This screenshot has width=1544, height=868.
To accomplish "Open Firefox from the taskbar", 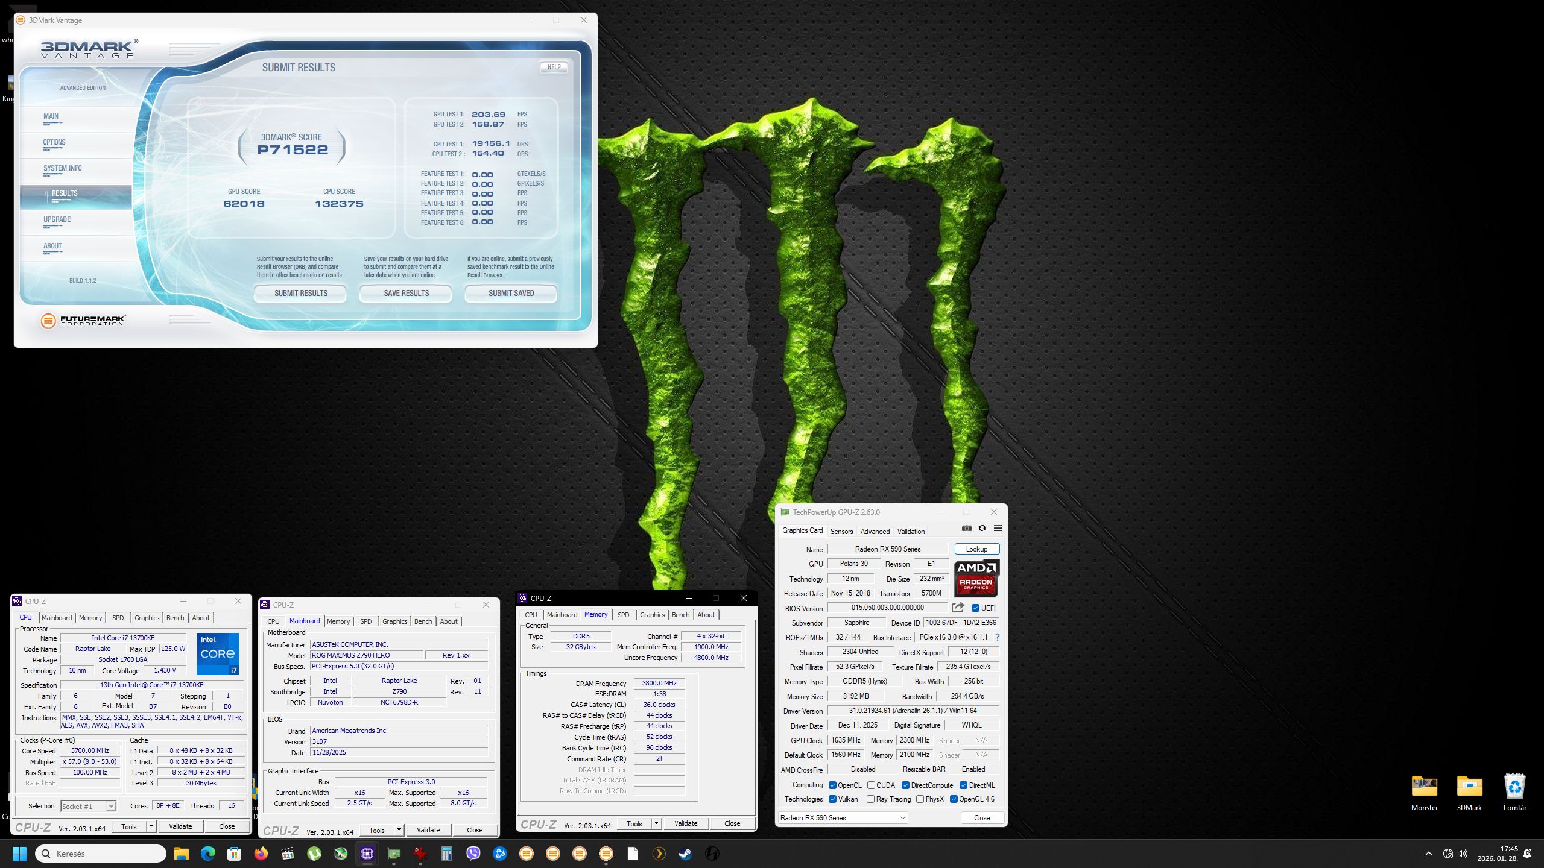I will (261, 854).
